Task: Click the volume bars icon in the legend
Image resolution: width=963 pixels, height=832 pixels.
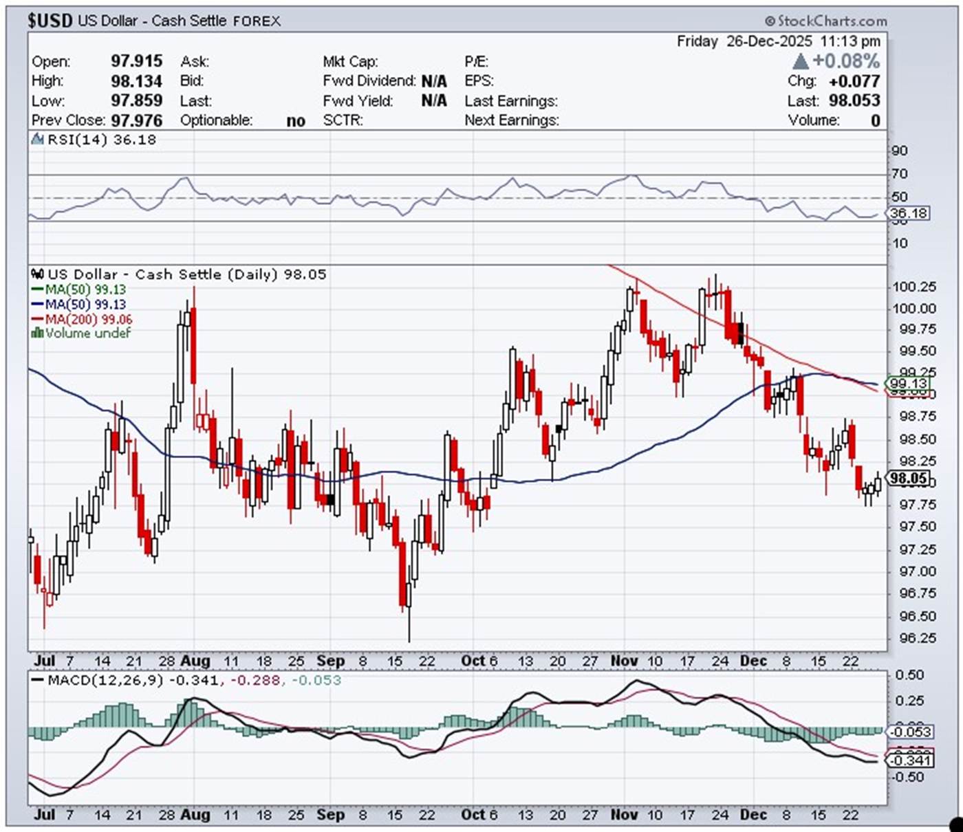Action: [x=37, y=333]
